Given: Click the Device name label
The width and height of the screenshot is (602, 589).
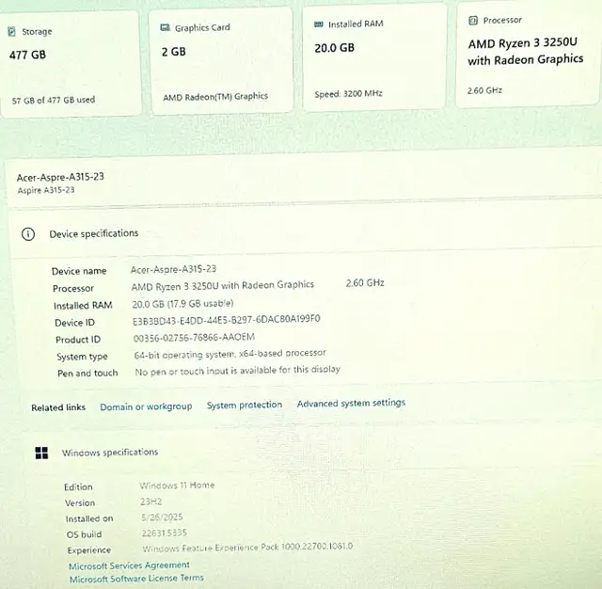Looking at the screenshot, I should (79, 271).
